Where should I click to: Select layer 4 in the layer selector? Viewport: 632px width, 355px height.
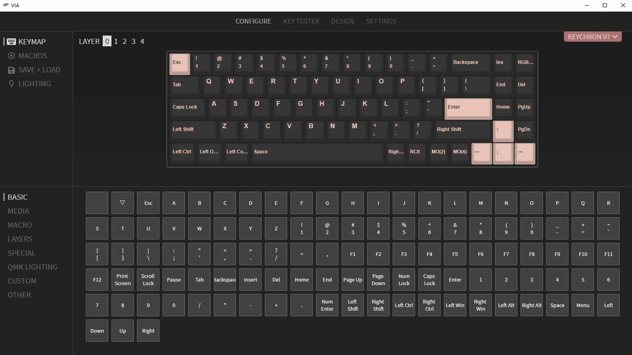coord(142,41)
